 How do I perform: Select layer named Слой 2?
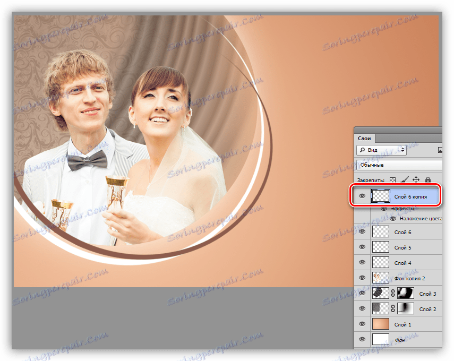[427, 309]
